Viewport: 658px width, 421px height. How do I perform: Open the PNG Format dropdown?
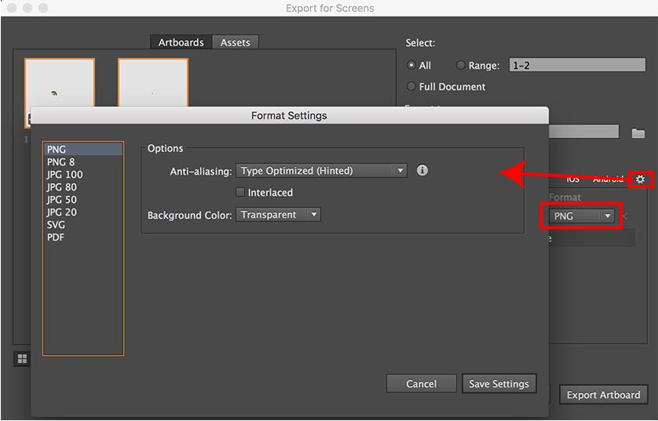(581, 216)
